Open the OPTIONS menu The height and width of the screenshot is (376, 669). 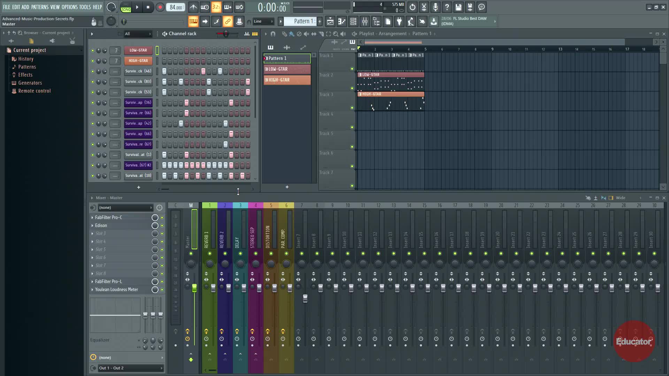pyautogui.click(x=70, y=7)
